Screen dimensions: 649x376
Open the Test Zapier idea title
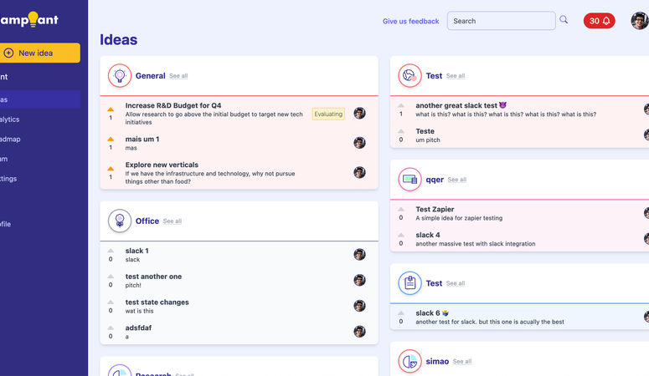pos(435,210)
